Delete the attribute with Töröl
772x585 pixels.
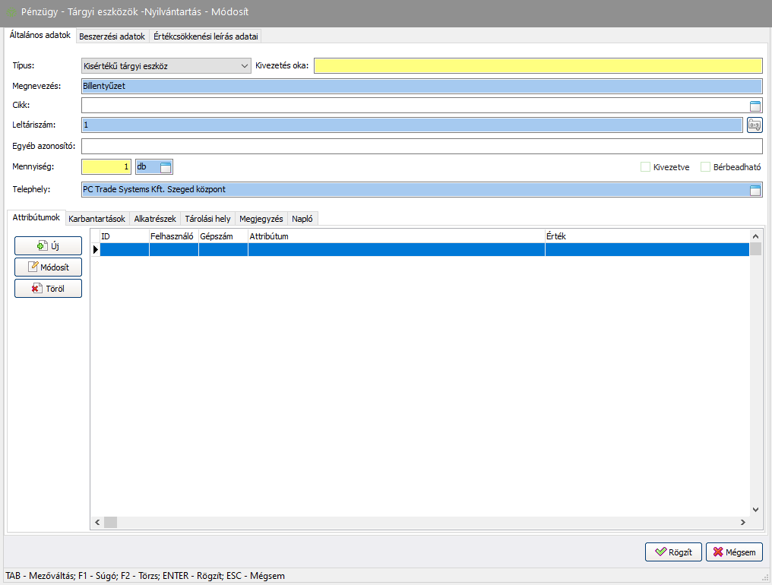[x=48, y=288]
